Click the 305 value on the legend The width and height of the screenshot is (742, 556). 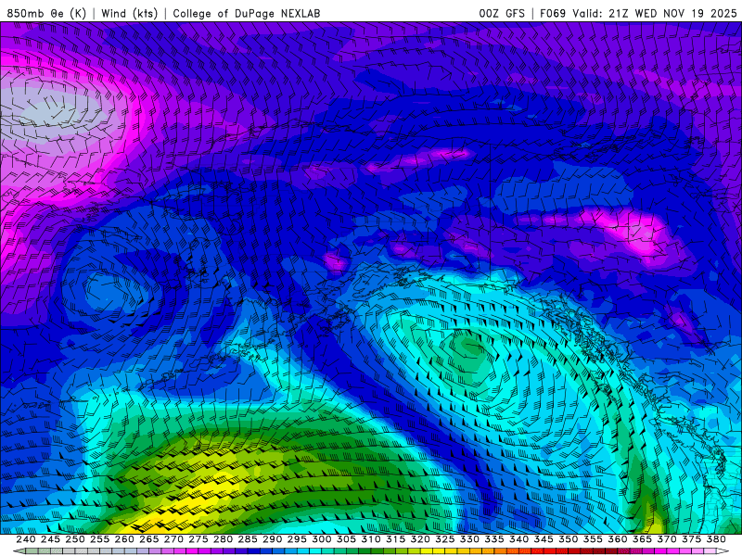tap(346, 539)
